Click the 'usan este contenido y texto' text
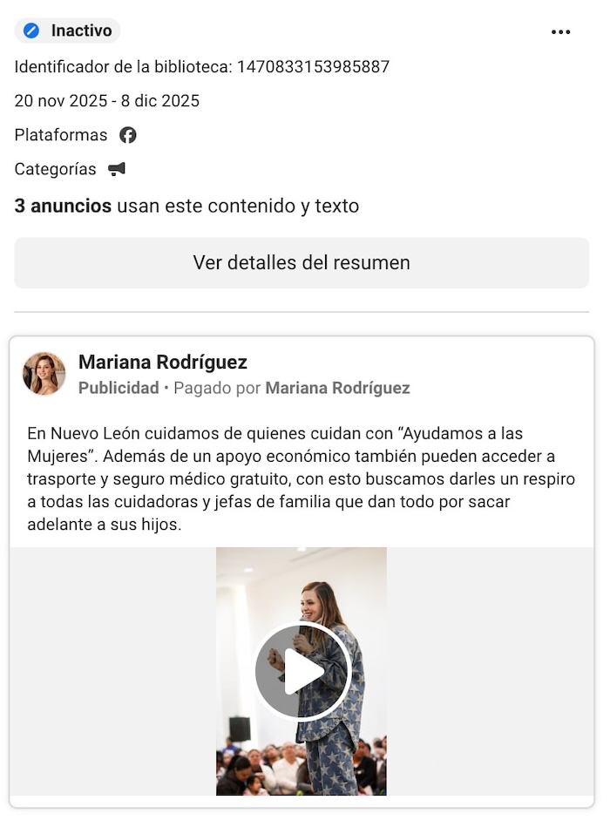The image size is (610, 820). (238, 207)
